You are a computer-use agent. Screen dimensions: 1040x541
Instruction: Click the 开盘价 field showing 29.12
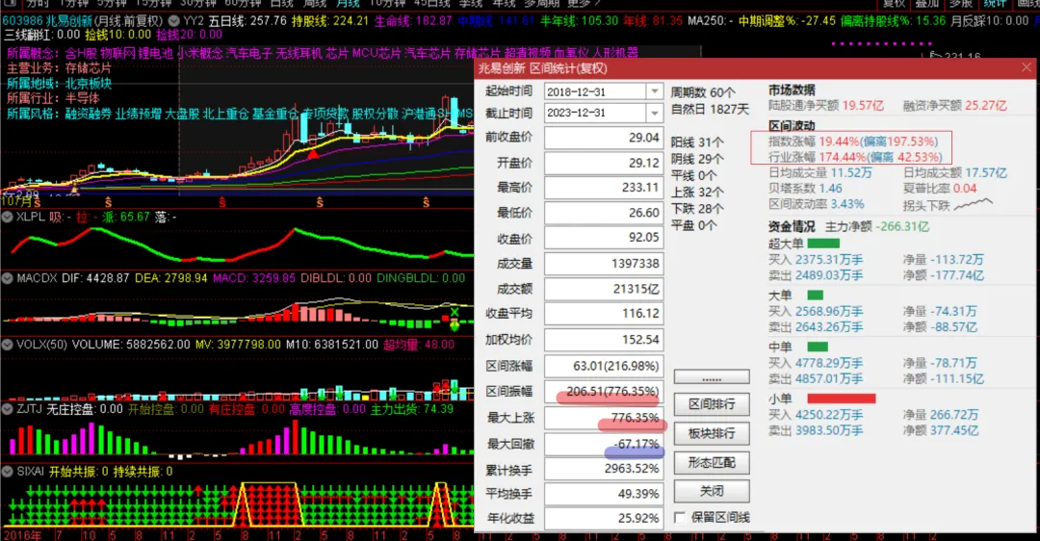click(x=604, y=163)
